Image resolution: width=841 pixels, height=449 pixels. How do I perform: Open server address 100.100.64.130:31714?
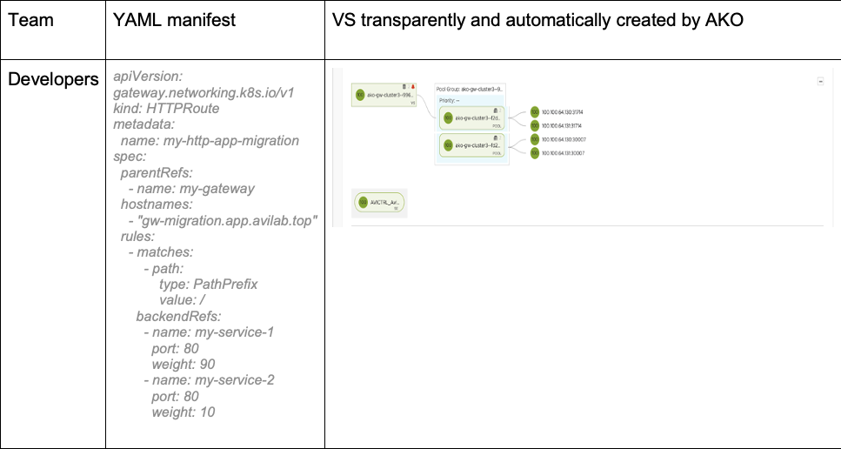[x=562, y=112]
